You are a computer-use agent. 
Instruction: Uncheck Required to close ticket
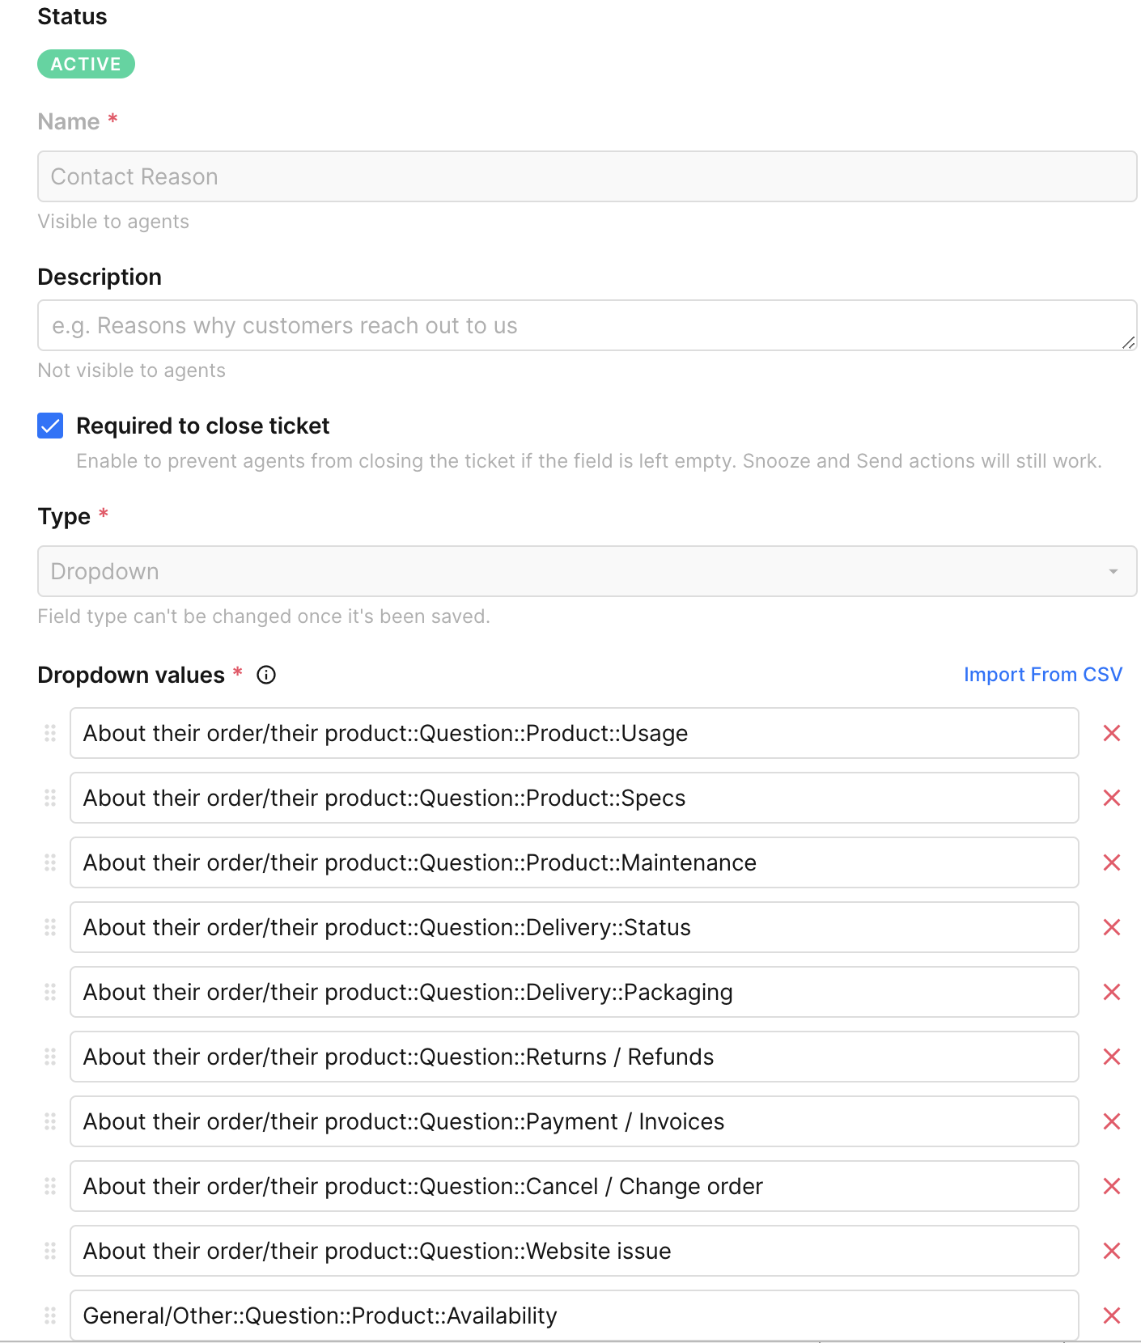50,426
